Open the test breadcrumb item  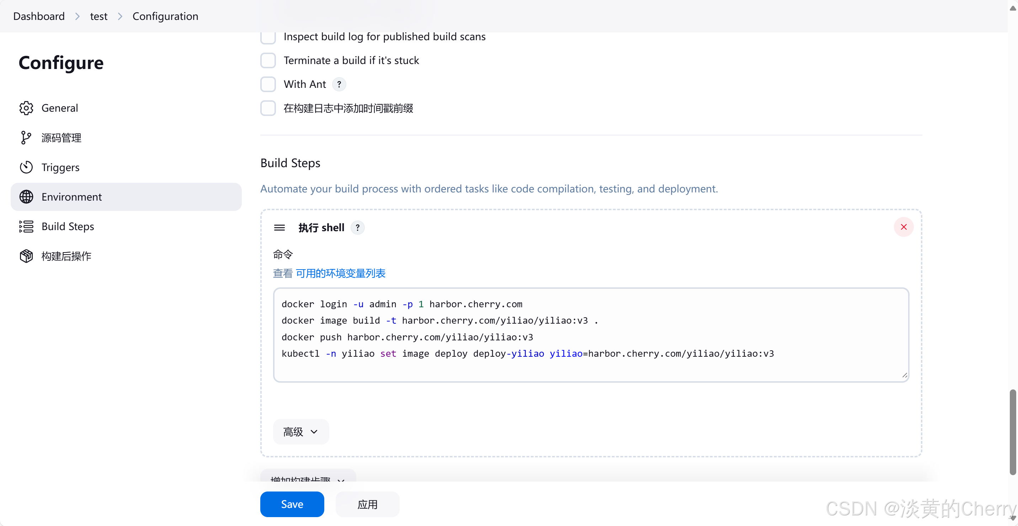click(98, 16)
